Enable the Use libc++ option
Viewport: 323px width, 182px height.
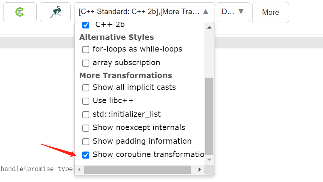(86, 101)
